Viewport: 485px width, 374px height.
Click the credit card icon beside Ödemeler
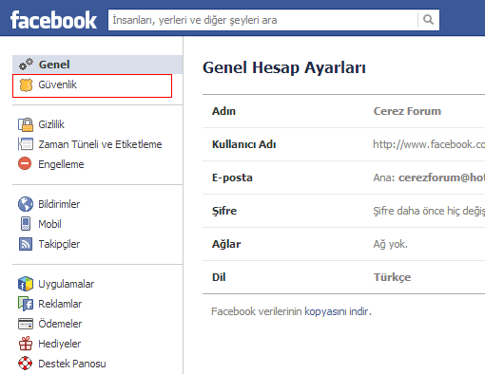click(x=26, y=324)
